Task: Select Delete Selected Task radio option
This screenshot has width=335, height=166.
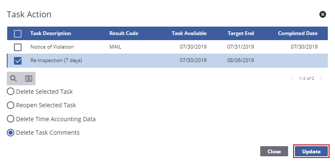Action: point(11,92)
